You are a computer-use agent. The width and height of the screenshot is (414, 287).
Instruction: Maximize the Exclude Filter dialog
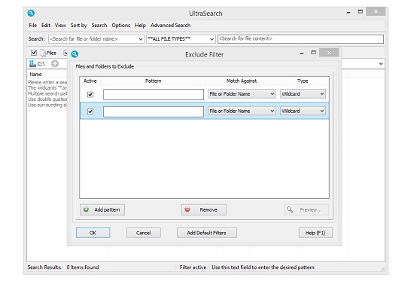pos(313,53)
